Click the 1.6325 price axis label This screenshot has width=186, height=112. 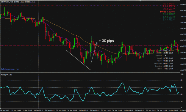(183, 34)
